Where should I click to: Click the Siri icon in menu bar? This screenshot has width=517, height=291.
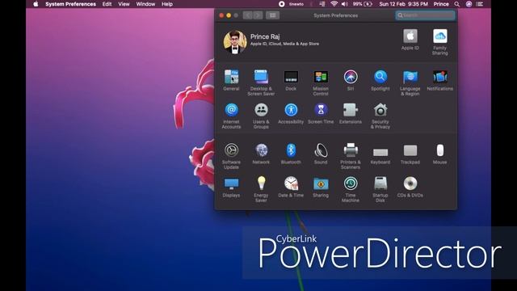point(469,4)
